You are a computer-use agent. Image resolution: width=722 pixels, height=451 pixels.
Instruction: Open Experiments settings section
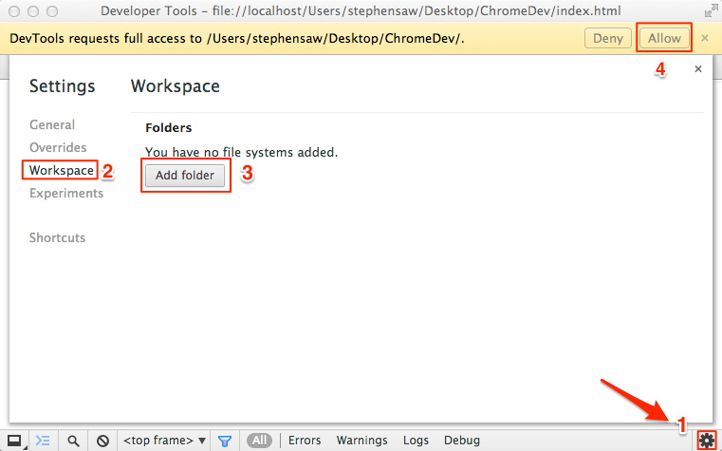pos(66,193)
